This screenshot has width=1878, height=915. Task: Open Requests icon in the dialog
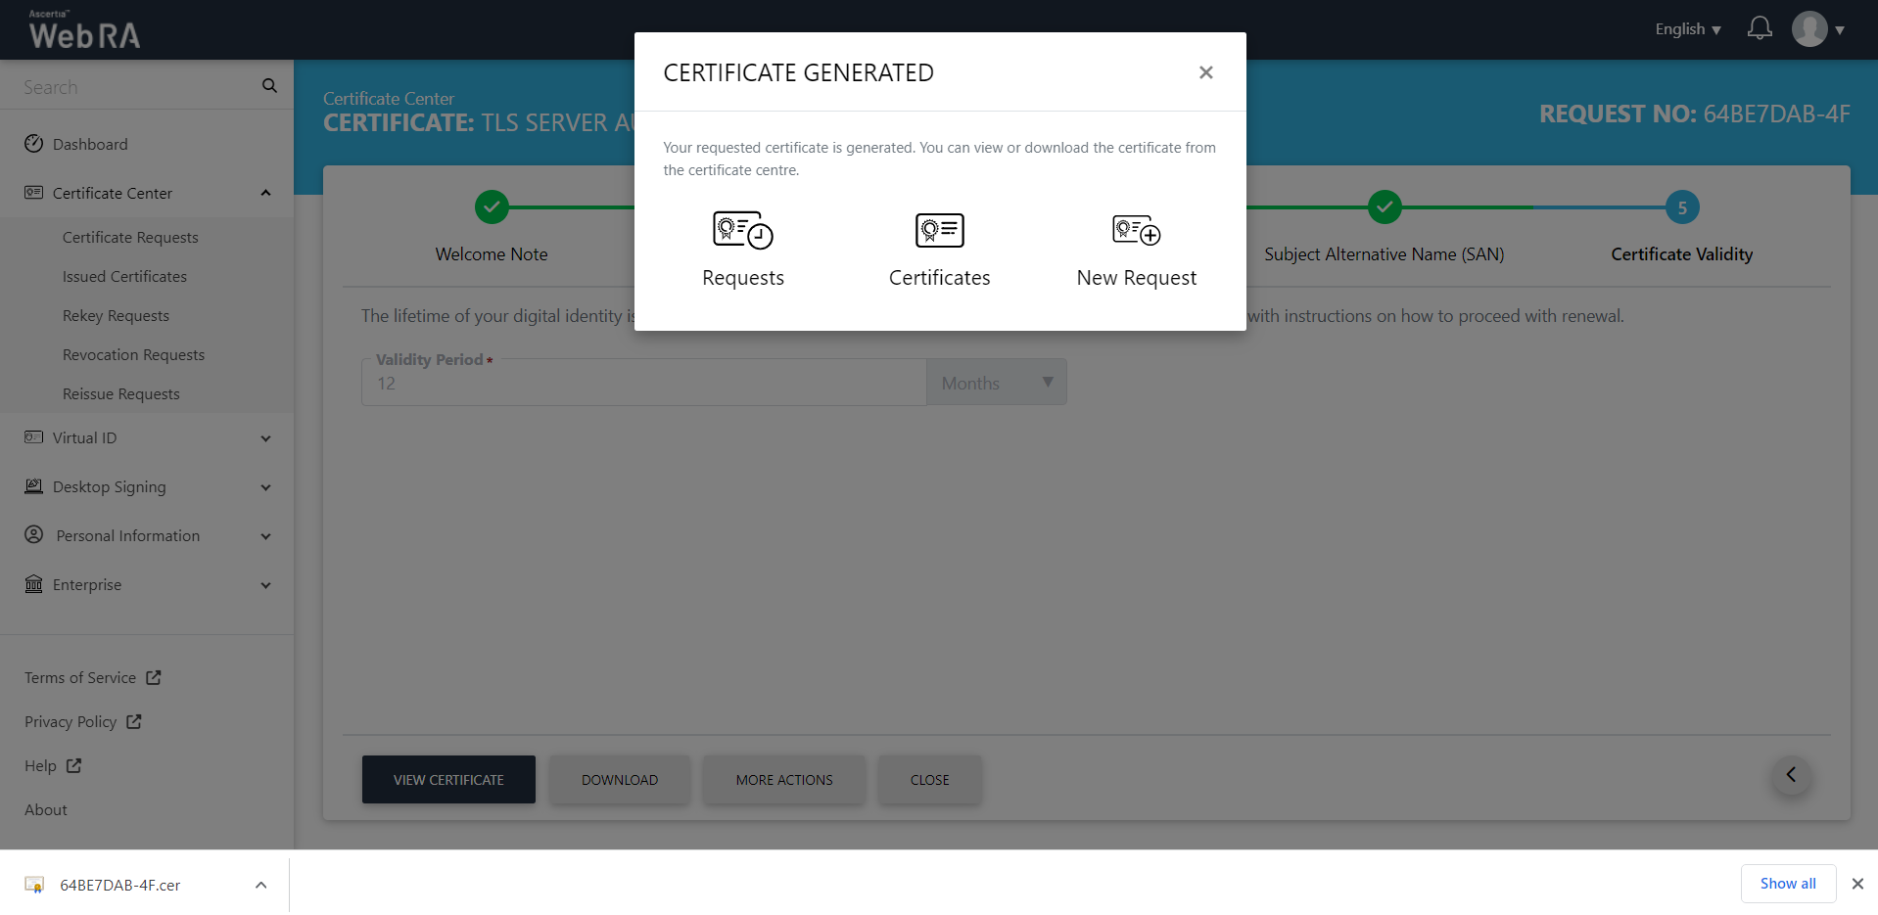[x=743, y=232]
